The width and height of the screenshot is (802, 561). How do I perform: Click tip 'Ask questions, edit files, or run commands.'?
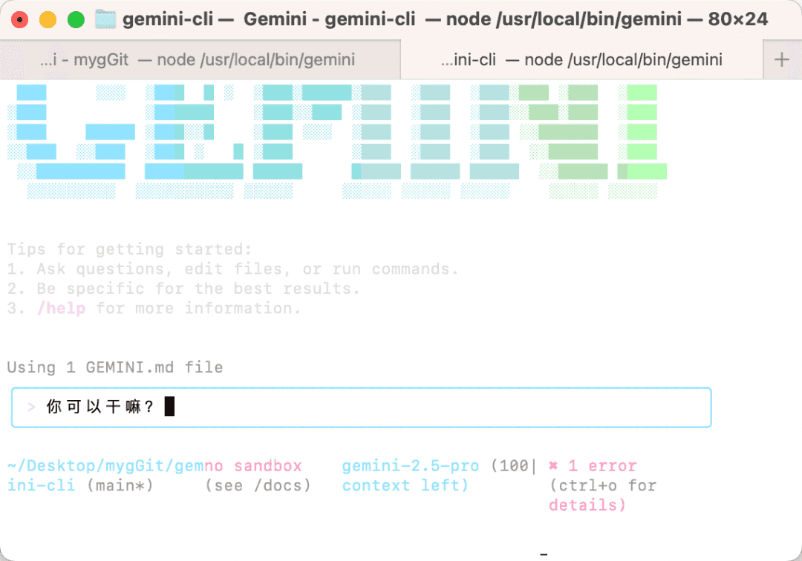[247, 269]
